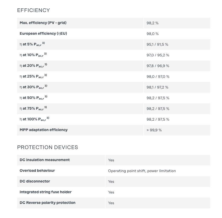Click the 98,0 % European efficiency value
Image resolution: width=222 pixels, height=218 pixels.
pos(153,34)
